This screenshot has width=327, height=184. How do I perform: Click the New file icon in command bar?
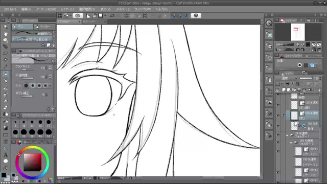pos(88,16)
